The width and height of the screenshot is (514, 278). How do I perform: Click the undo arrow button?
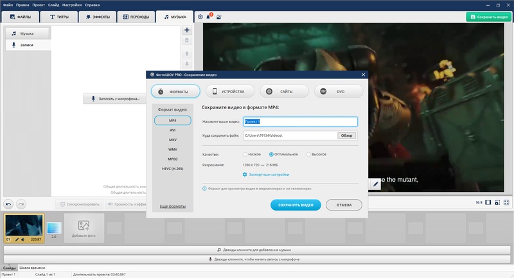pos(8,204)
